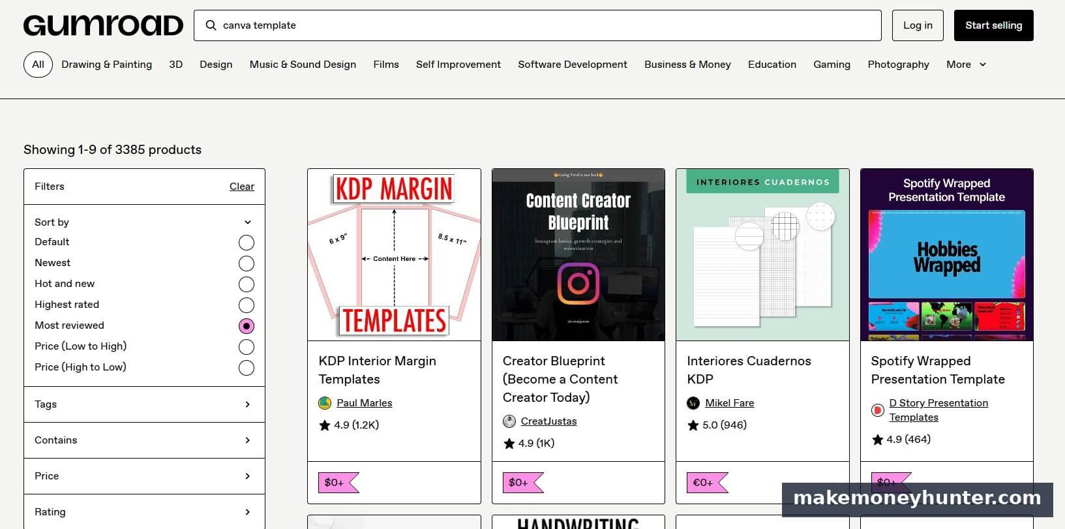This screenshot has width=1065, height=529.
Task: Open Mikel Fare seller profile link
Action: tap(729, 403)
